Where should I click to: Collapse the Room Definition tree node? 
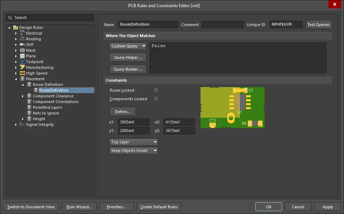tap(22, 85)
